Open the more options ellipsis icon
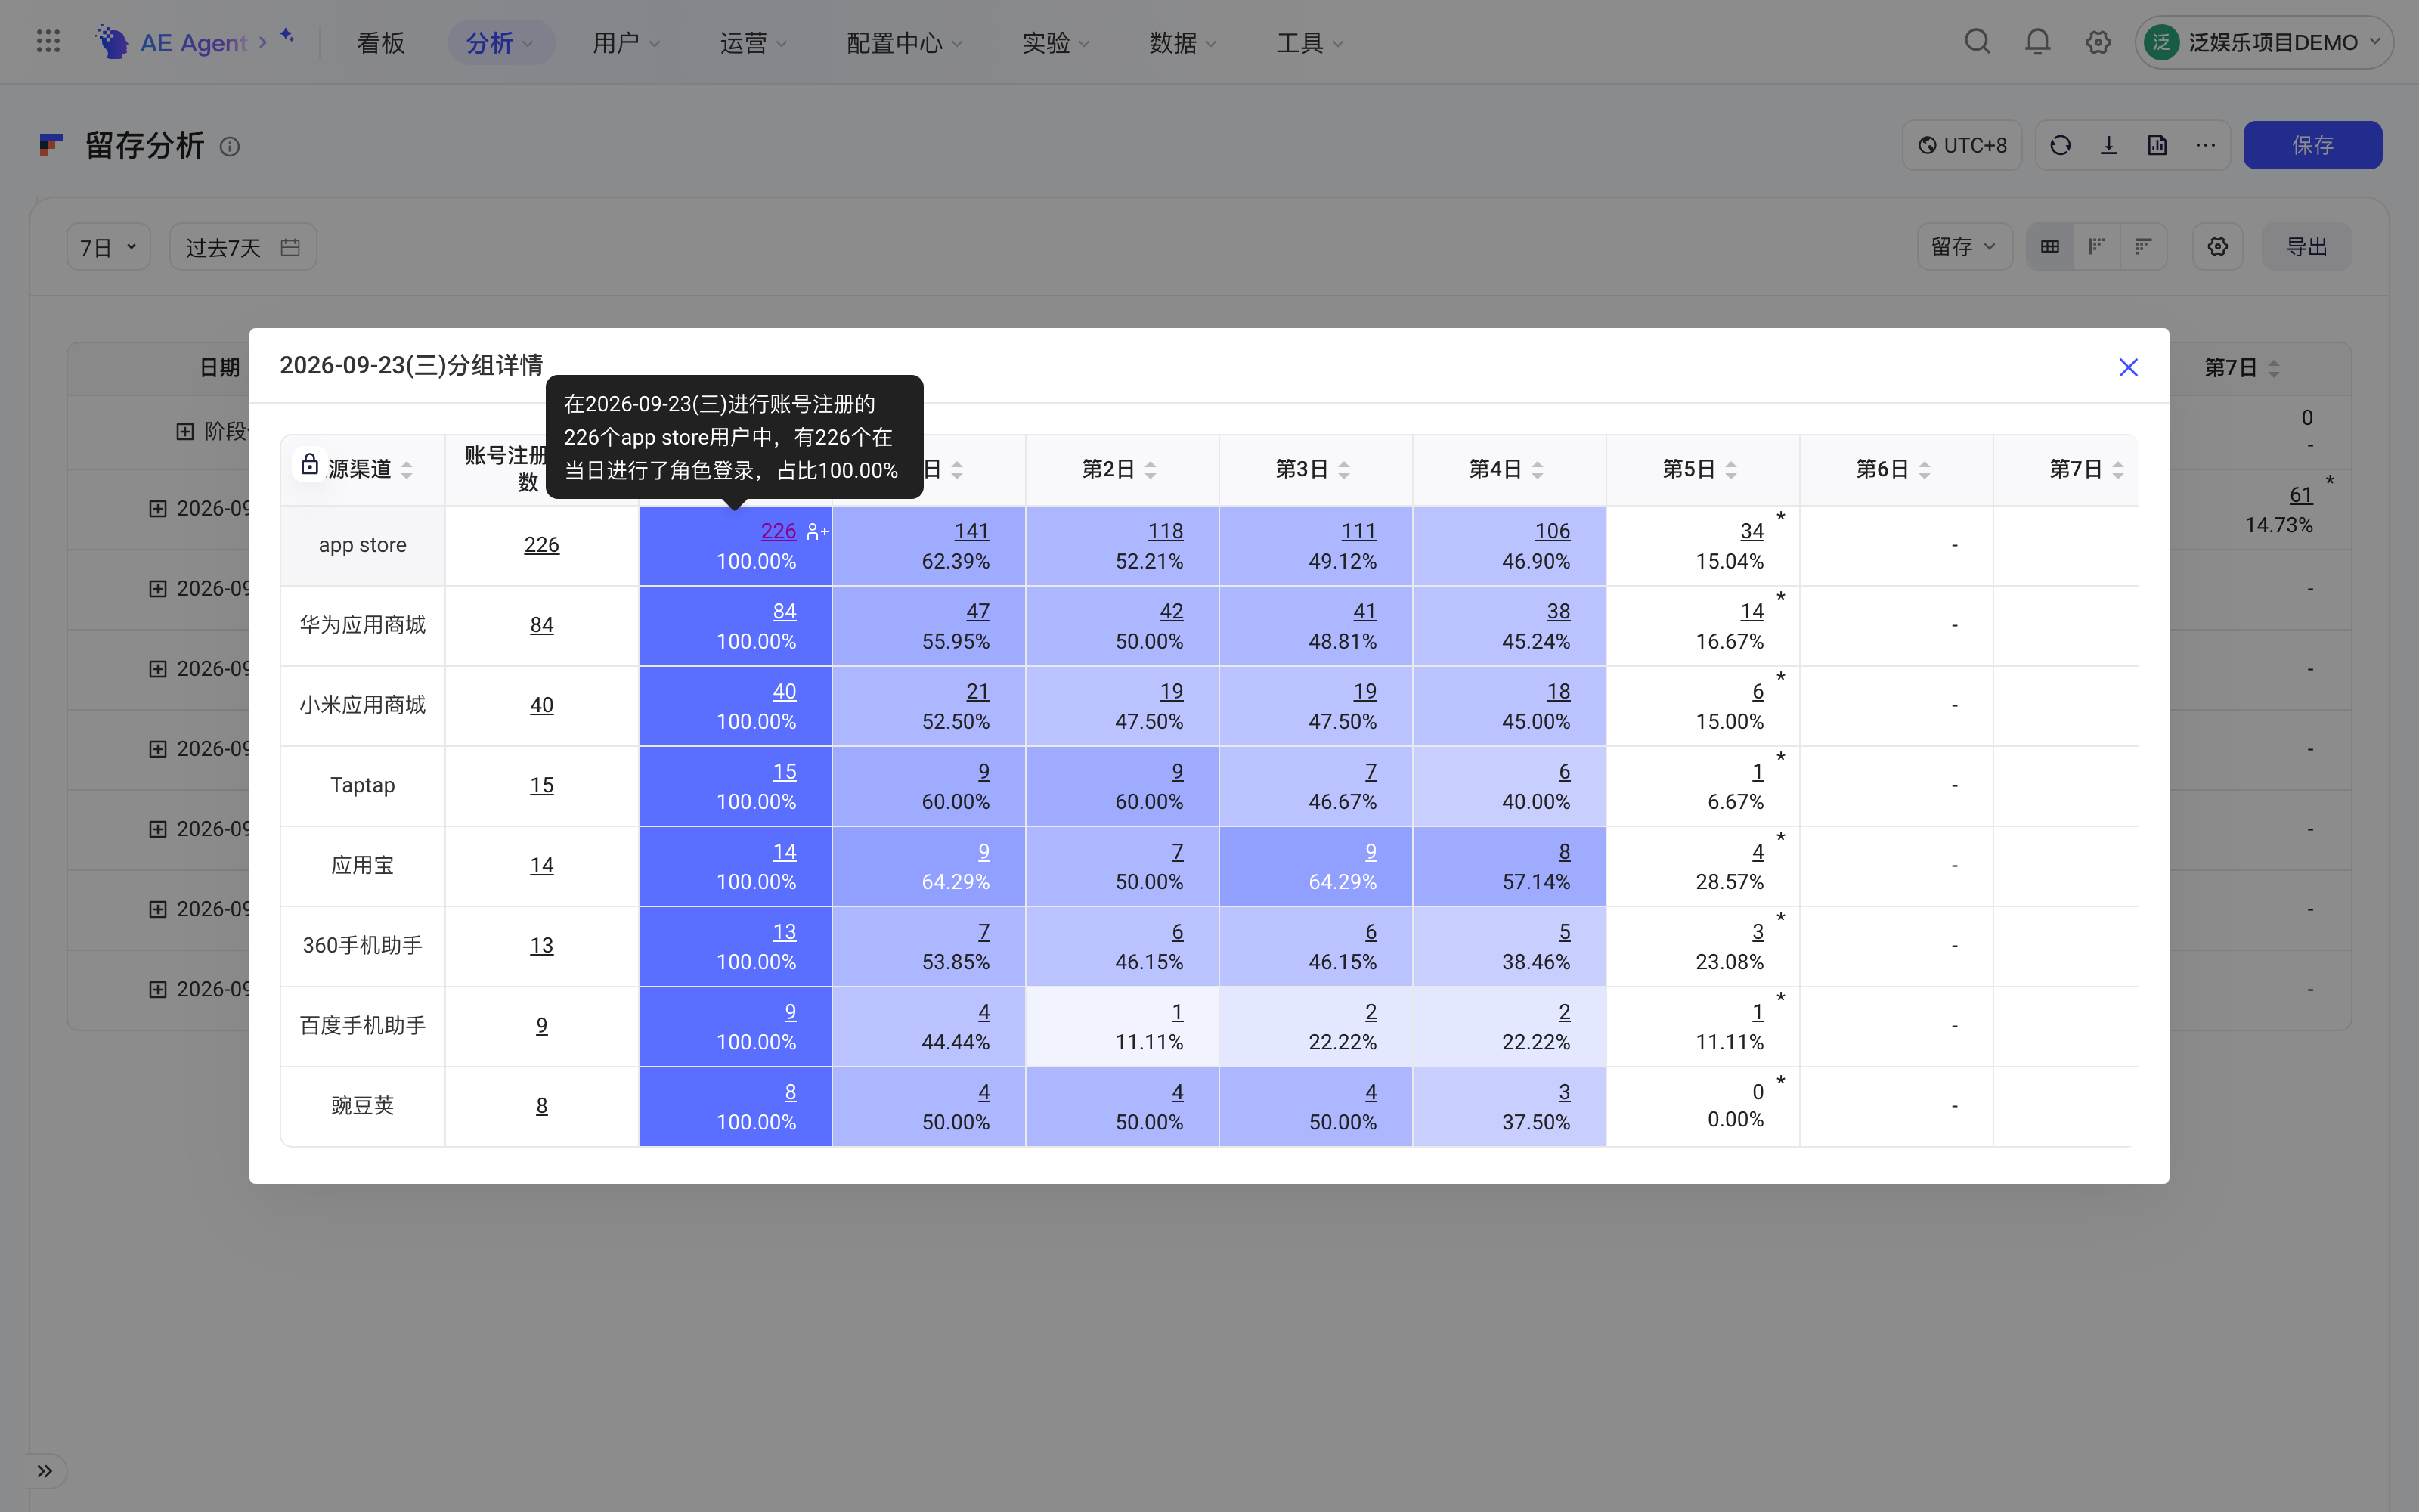Image resolution: width=2419 pixels, height=1512 pixels. (2205, 146)
